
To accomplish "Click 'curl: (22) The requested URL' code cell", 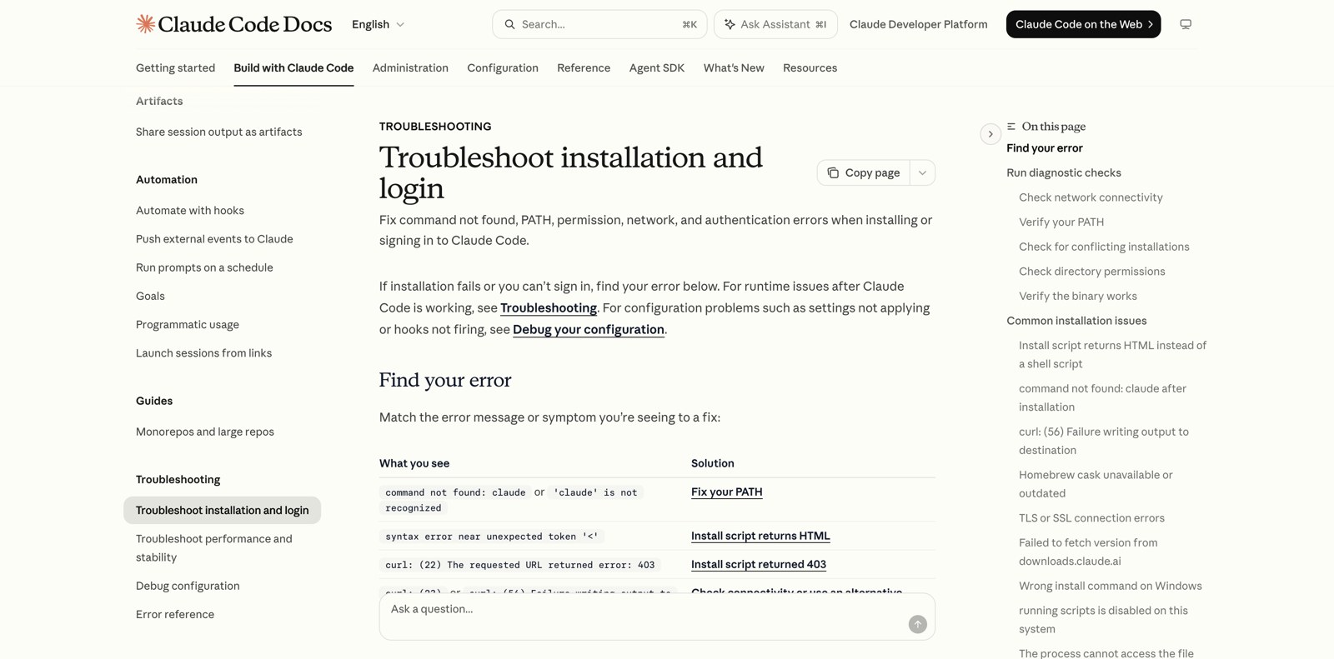I will [519, 564].
